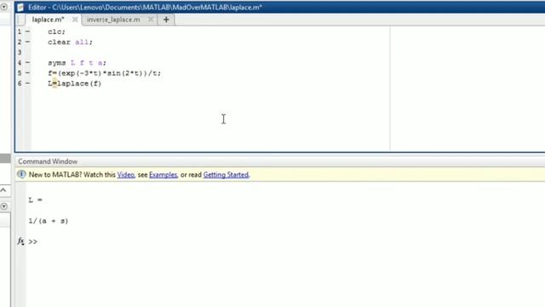Image resolution: width=545 pixels, height=307 pixels.
Task: Click the top-left panel dropdown arrow circle
Action: point(3,7)
